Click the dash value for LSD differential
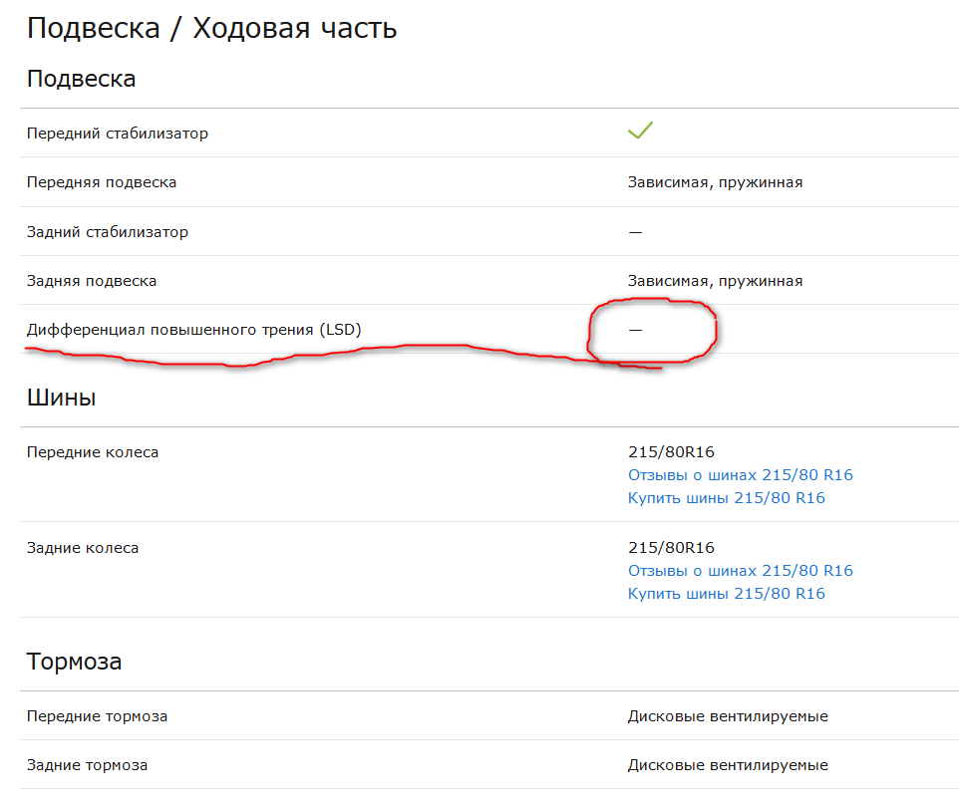Image resolution: width=959 pixels, height=811 pixels. click(x=635, y=330)
